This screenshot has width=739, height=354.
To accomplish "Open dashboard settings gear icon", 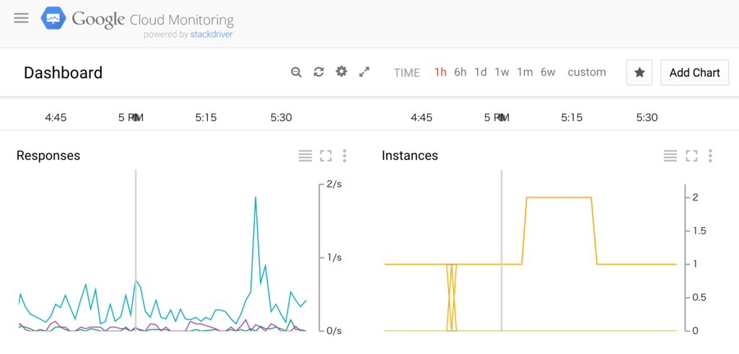I will pos(341,71).
